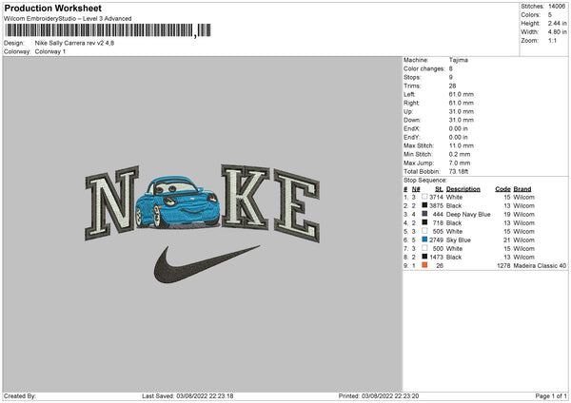Screen dimensions: 571x403
Task: Click the Sally Carrera car embroidery preview
Action: 178,202
